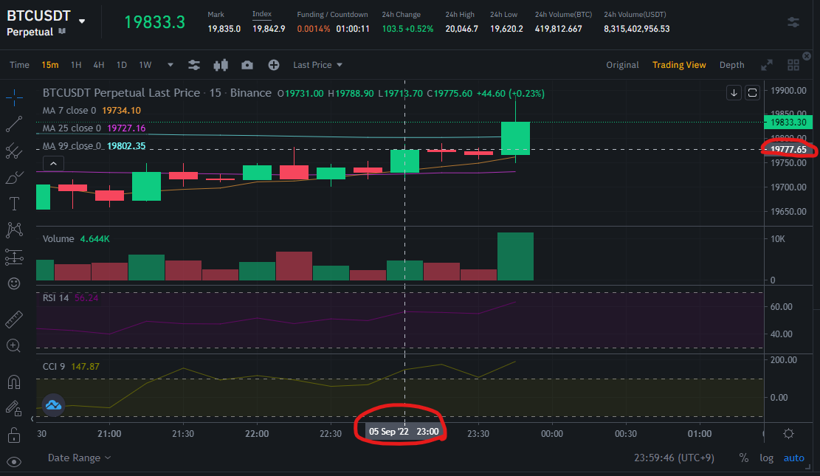Click the timezone clock 23:59:46 (UTC+9)
Screen dimensions: 820x476
click(x=674, y=458)
